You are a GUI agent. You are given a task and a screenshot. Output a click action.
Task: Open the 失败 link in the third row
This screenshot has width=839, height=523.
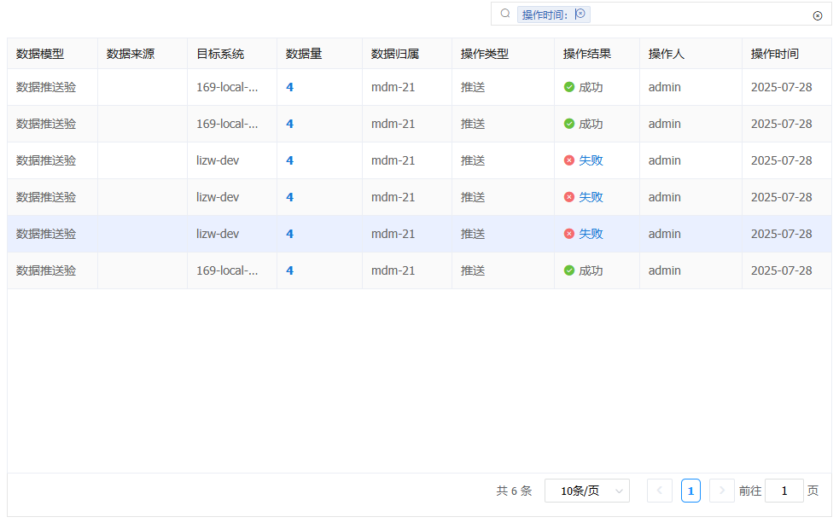591,160
